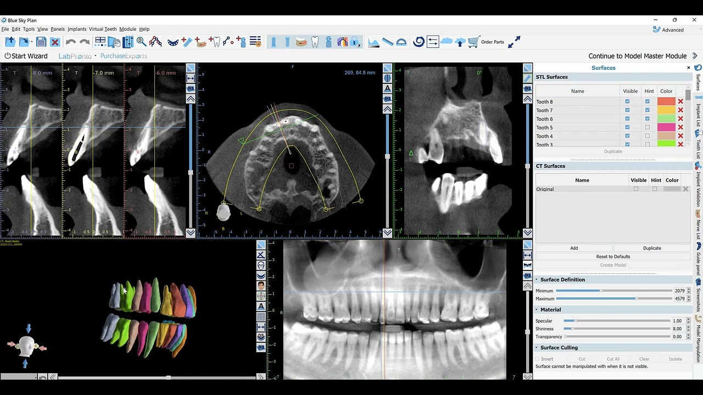
Task: Uncheck Hint for Tooth 8
Action: (647, 101)
